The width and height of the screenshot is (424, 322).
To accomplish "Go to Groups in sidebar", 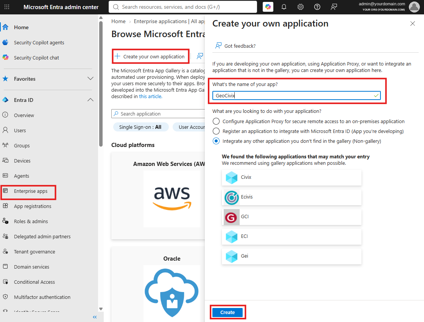I will tap(22, 145).
